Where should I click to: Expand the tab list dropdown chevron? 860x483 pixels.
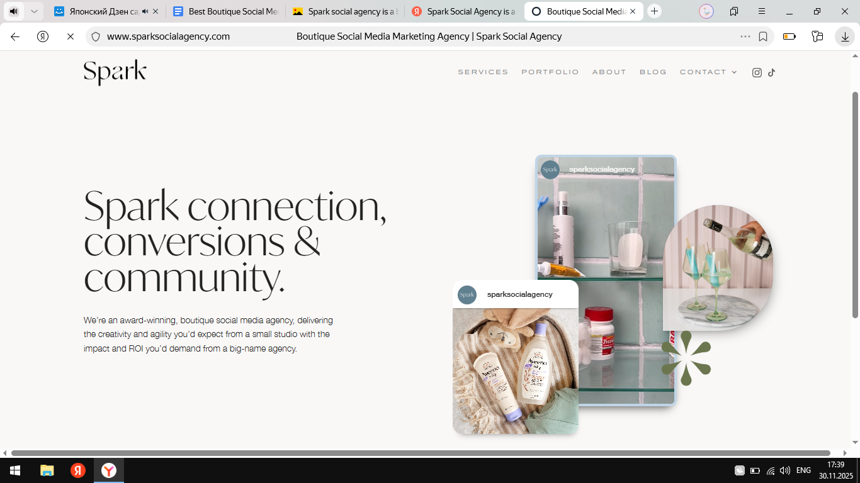pos(34,11)
